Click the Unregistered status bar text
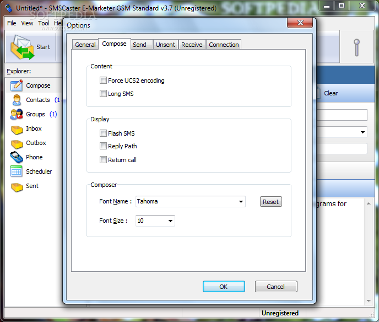The width and height of the screenshot is (379, 322). [280, 313]
